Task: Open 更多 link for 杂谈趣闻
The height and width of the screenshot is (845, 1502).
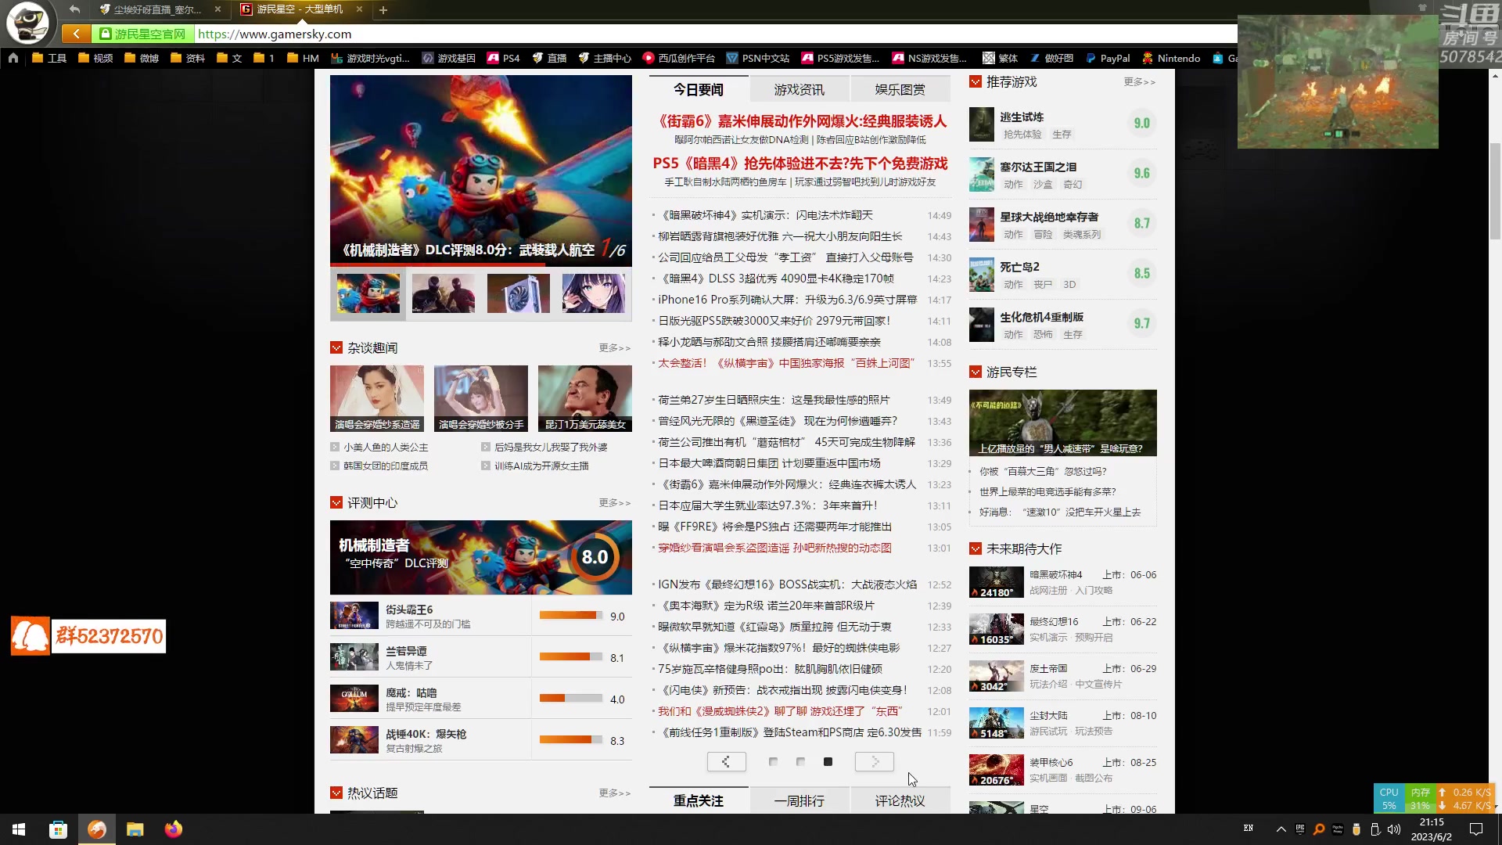Action: 615,347
